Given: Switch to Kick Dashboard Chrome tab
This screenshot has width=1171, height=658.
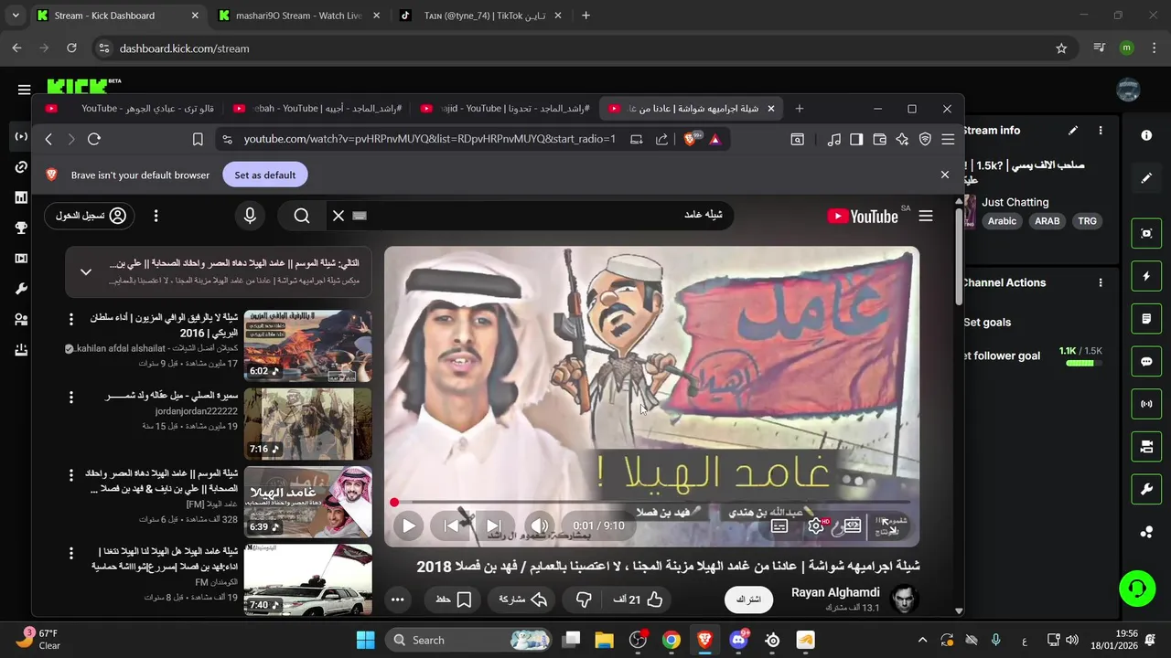Looking at the screenshot, I should tap(117, 16).
